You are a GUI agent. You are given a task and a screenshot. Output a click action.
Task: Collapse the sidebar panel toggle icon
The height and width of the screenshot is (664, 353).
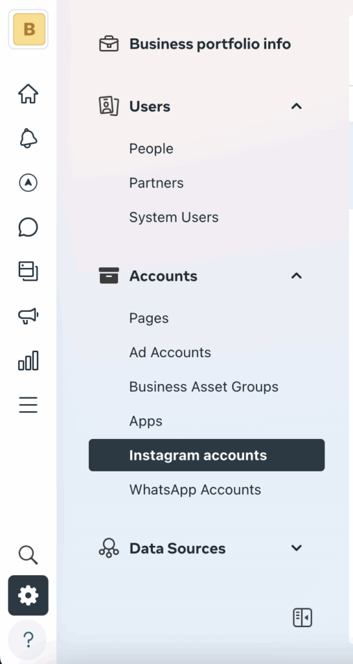coord(302,617)
